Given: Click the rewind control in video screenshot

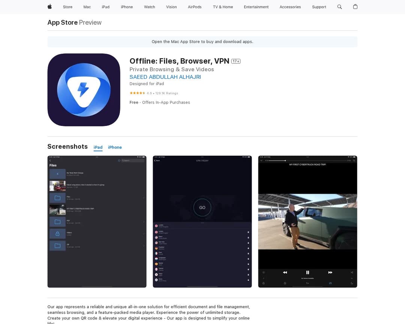Looking at the screenshot, I should point(285,272).
